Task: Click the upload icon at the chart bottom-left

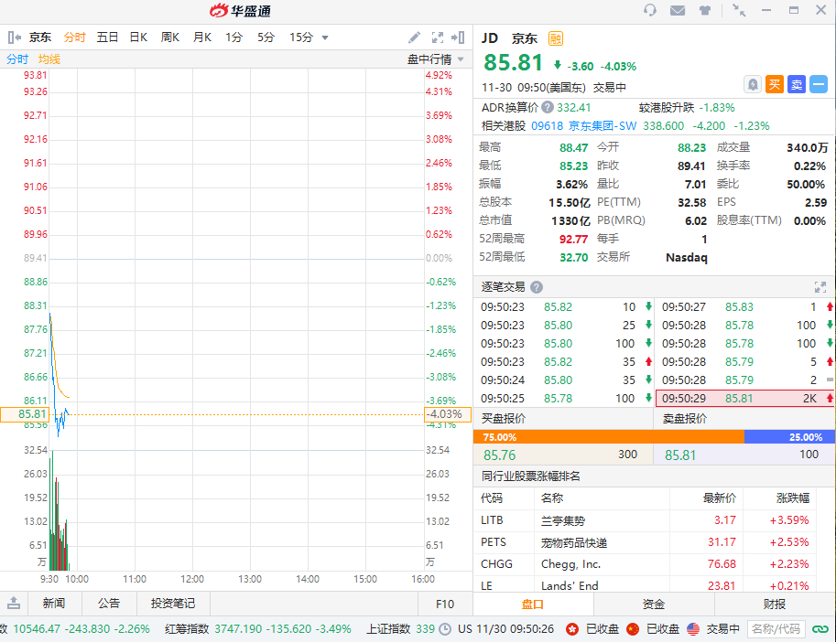Action: [14, 603]
